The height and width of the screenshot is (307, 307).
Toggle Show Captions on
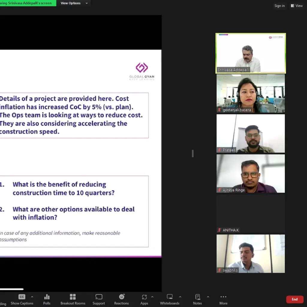(22, 299)
